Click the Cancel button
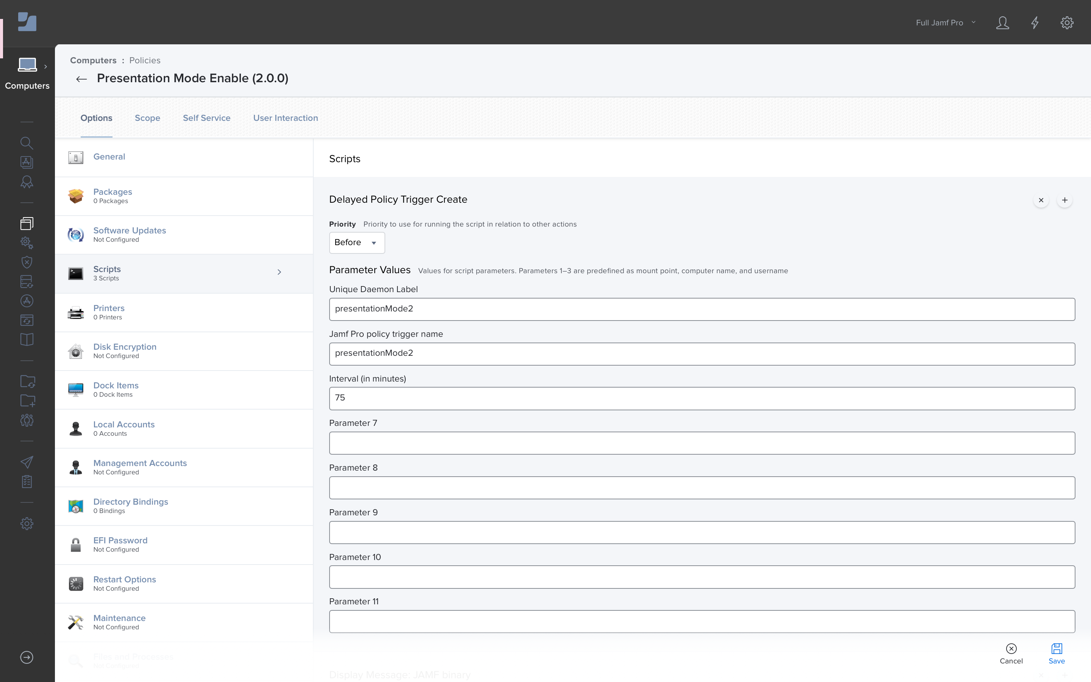Image resolution: width=1091 pixels, height=682 pixels. point(1012,653)
